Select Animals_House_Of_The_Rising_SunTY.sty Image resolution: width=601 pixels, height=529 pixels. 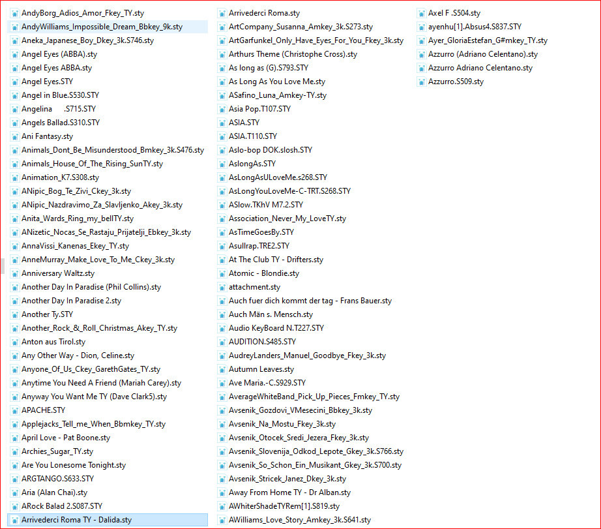92,164
